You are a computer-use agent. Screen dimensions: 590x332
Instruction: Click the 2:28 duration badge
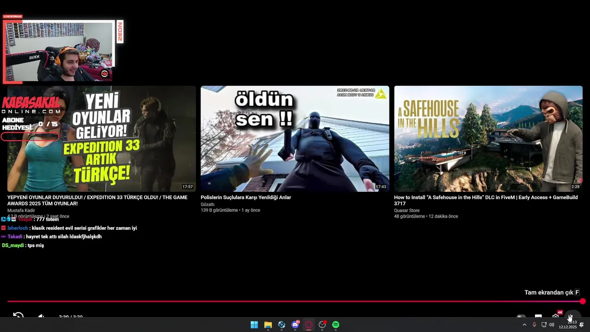(575, 187)
